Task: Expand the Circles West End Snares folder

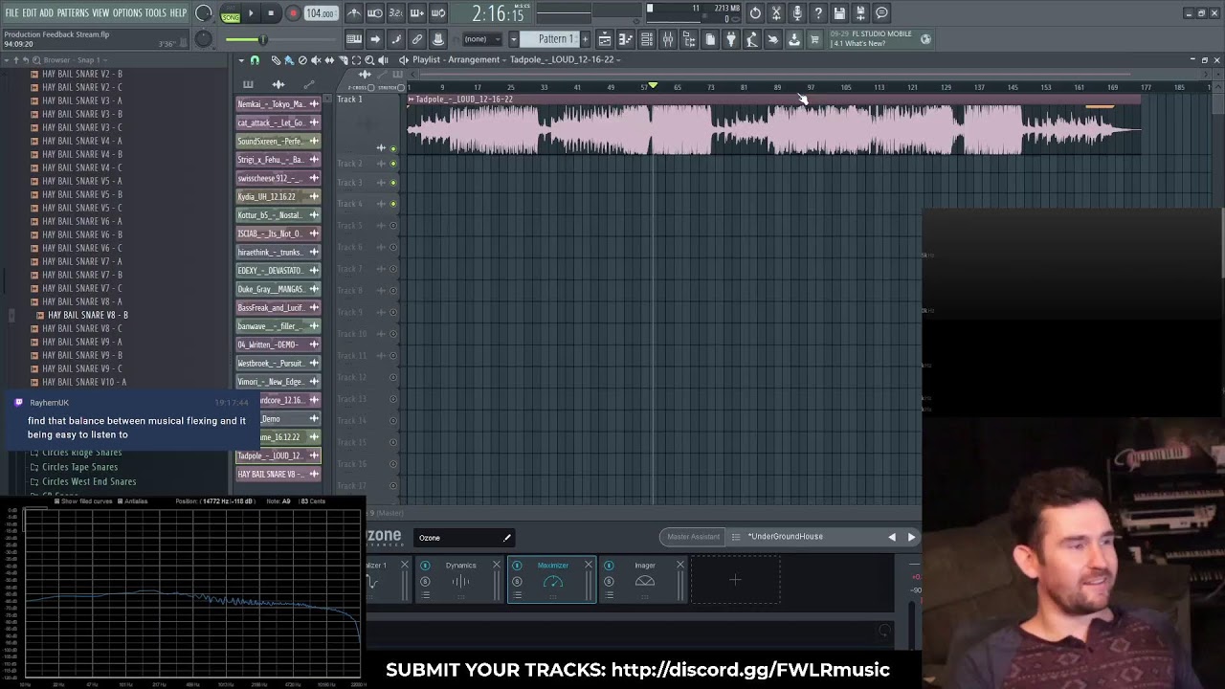Action: pos(89,481)
